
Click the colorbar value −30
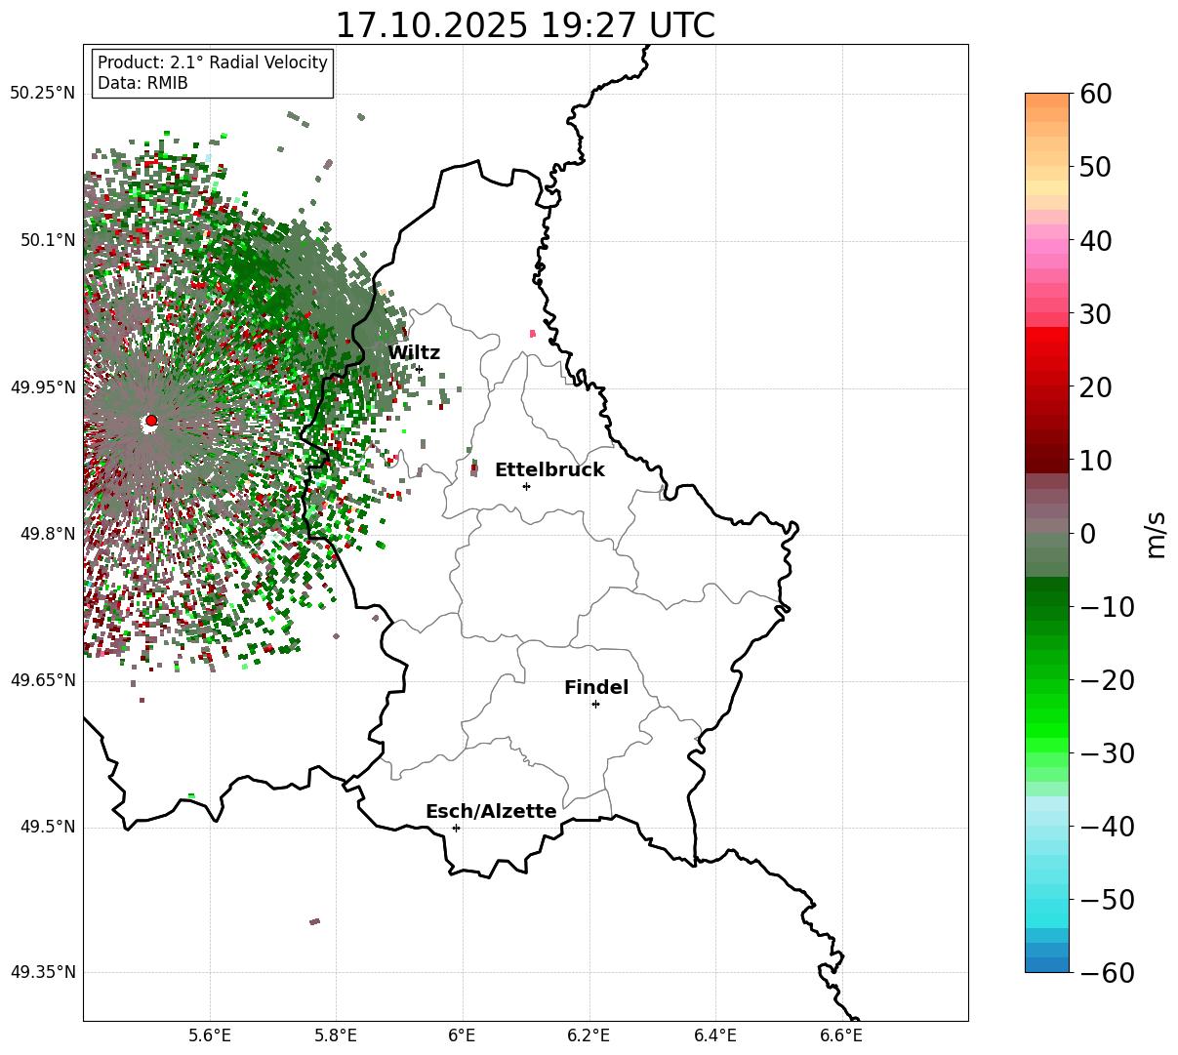[1107, 753]
